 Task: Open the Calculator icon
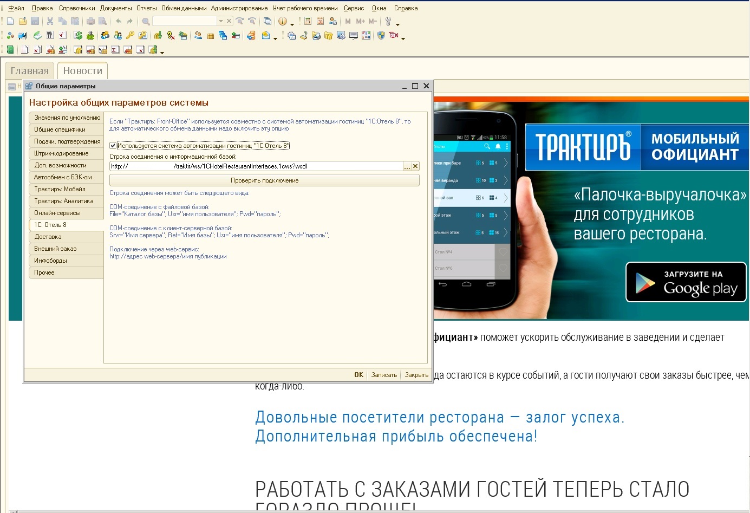pyautogui.click(x=308, y=21)
